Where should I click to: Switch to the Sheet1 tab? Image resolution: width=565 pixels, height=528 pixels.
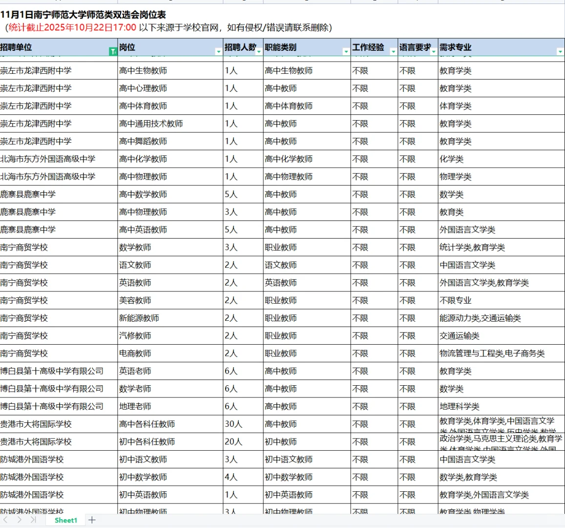pos(66,520)
